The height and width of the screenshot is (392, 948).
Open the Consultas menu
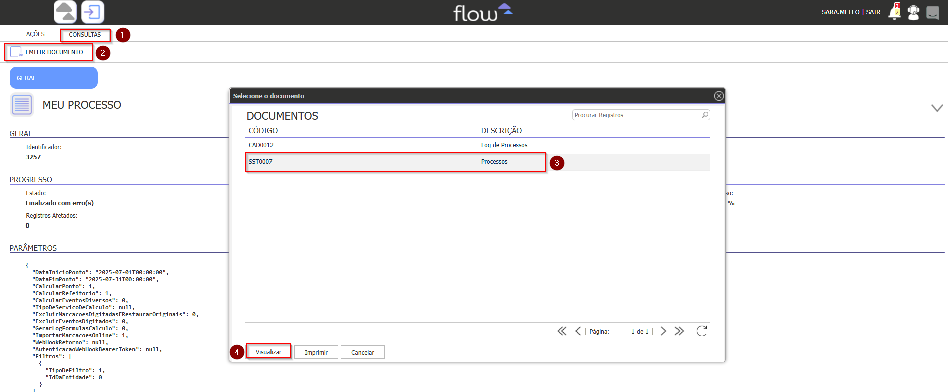pyautogui.click(x=85, y=35)
